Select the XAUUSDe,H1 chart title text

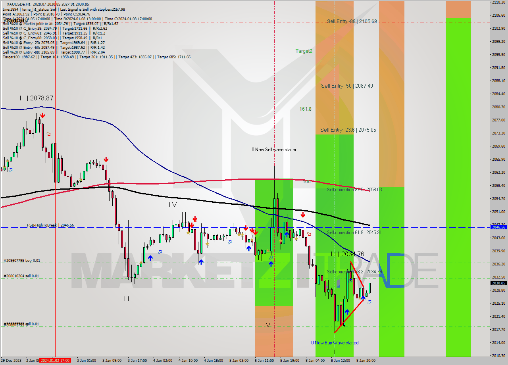(19, 4)
